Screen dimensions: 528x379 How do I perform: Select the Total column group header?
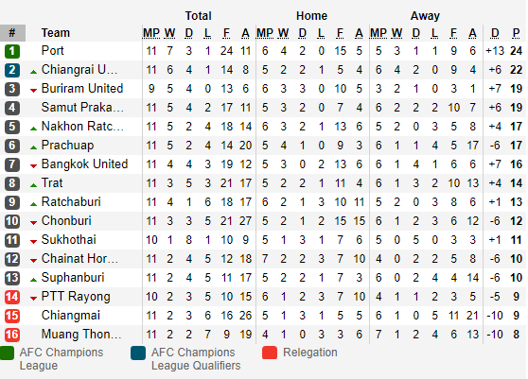pyautogui.click(x=198, y=16)
